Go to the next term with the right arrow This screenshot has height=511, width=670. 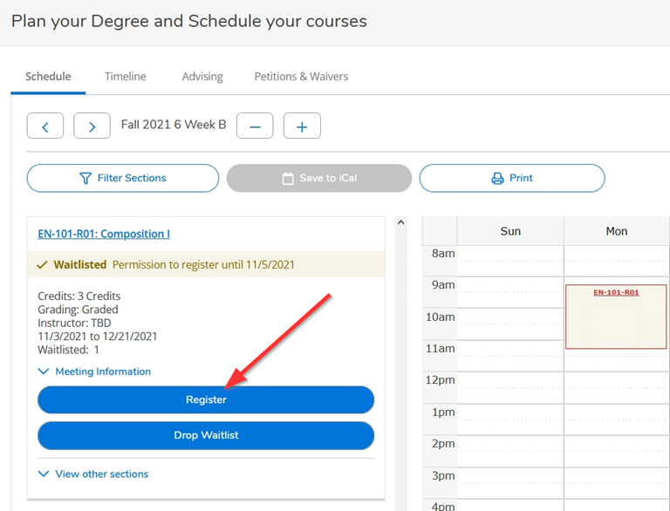coord(92,126)
